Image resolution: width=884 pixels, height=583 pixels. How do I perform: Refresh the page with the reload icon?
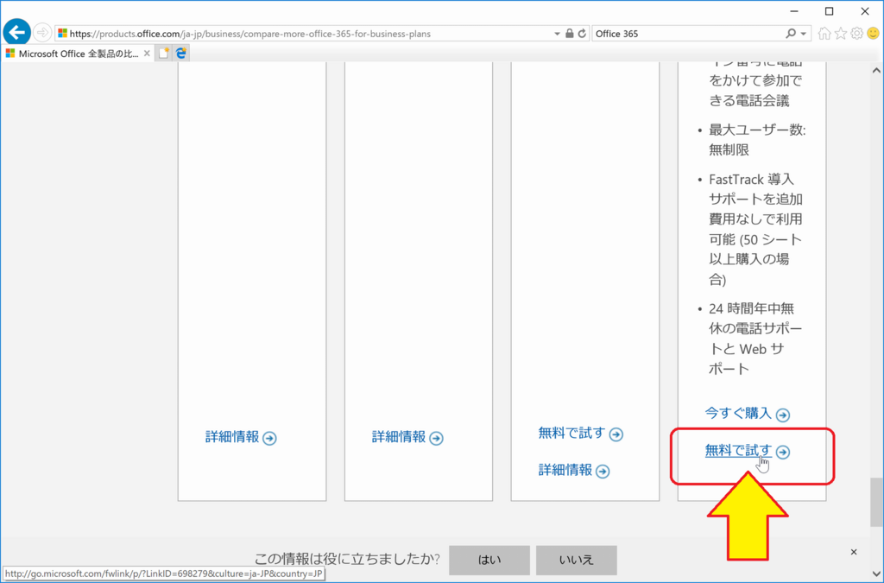(582, 34)
